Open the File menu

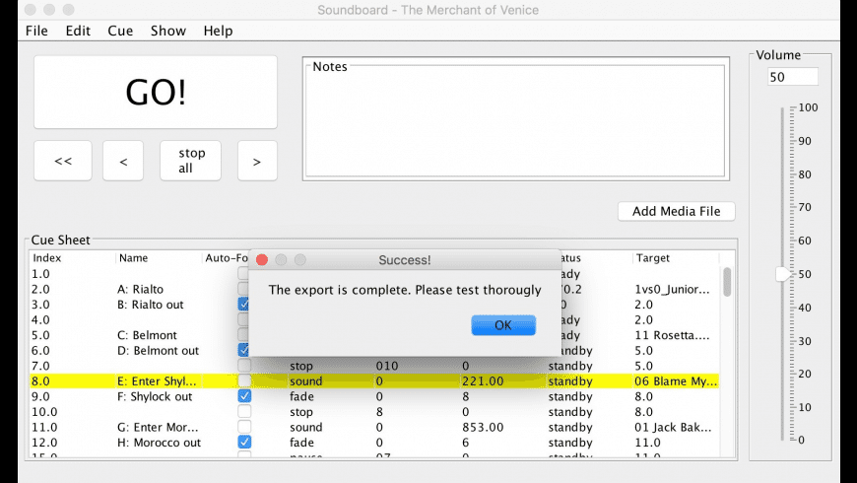pos(36,31)
